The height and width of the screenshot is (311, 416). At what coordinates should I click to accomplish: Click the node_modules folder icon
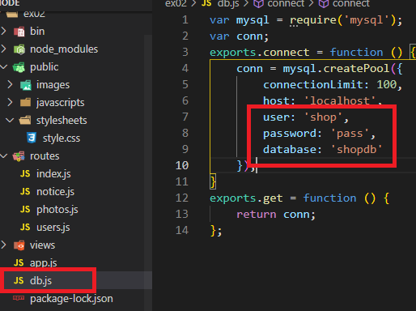coord(19,49)
